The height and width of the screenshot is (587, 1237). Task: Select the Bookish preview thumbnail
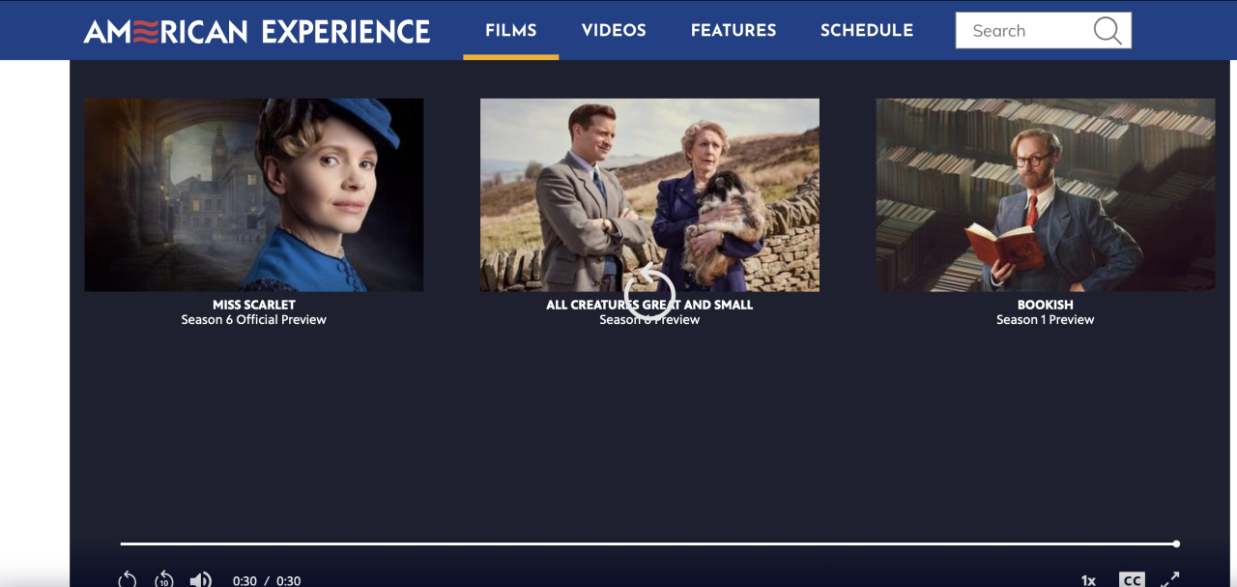coord(1046,194)
